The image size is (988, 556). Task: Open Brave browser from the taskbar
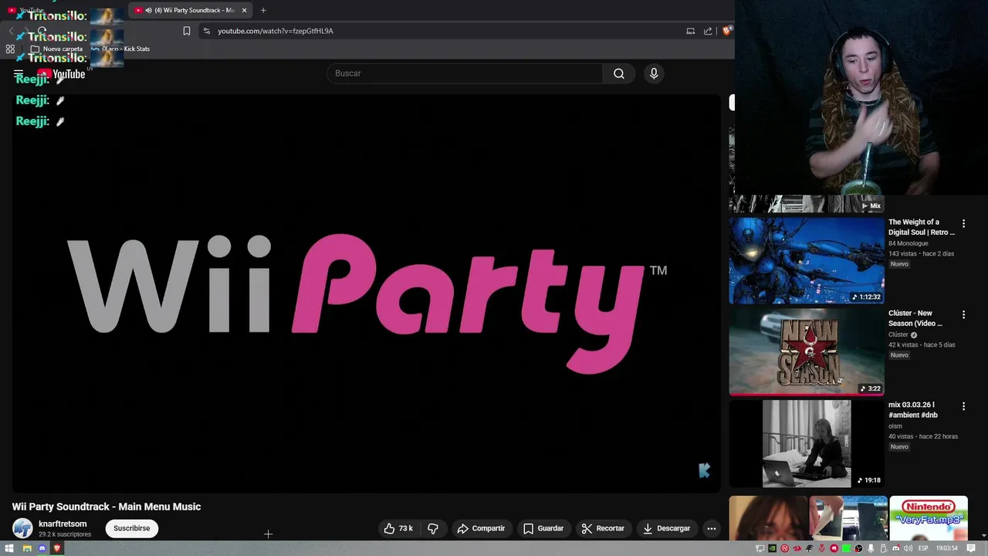point(57,548)
